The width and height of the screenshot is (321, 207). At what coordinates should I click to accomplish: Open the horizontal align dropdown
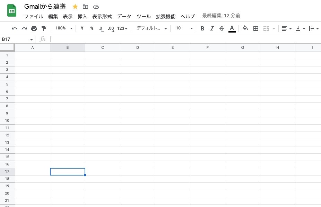tap(287, 28)
